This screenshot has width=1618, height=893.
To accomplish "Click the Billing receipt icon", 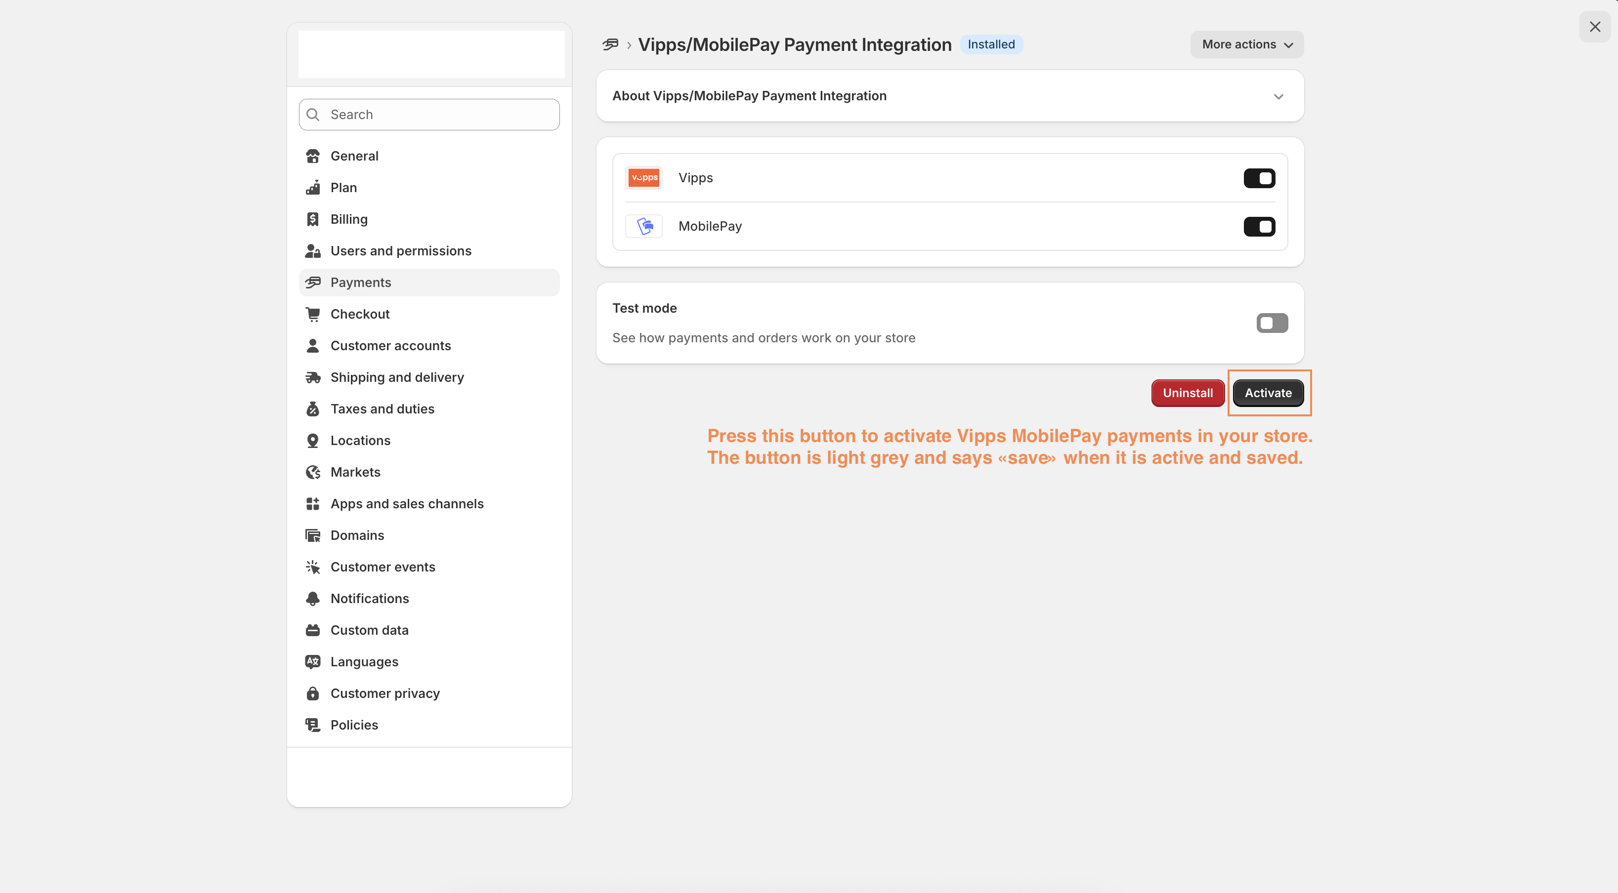I will click(313, 220).
